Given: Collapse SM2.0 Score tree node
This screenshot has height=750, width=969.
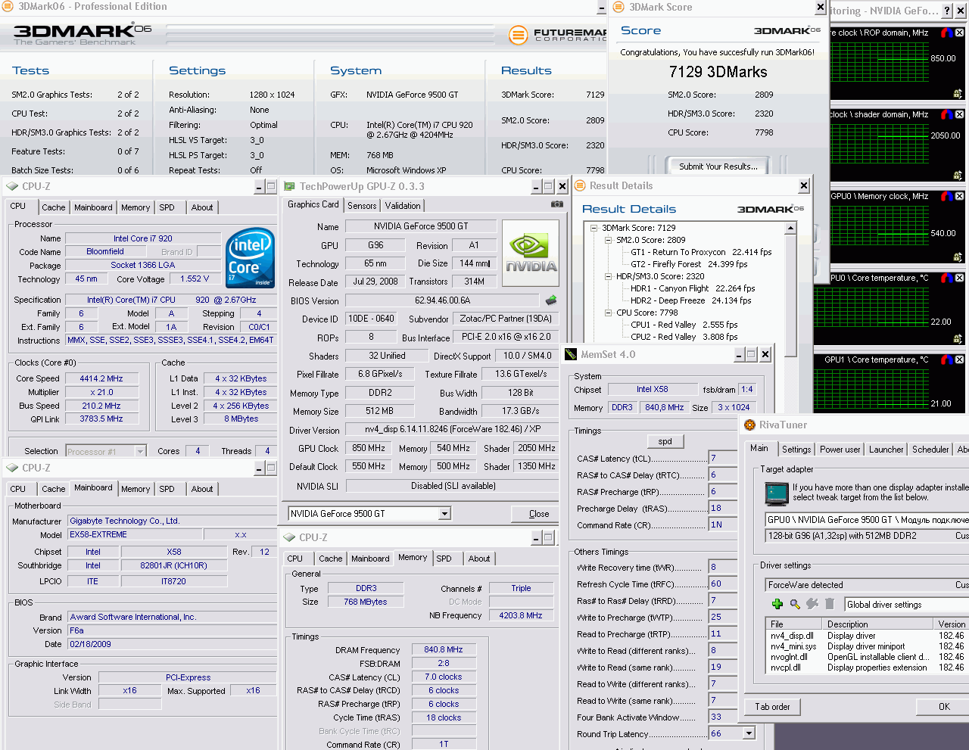Looking at the screenshot, I should coord(609,240).
